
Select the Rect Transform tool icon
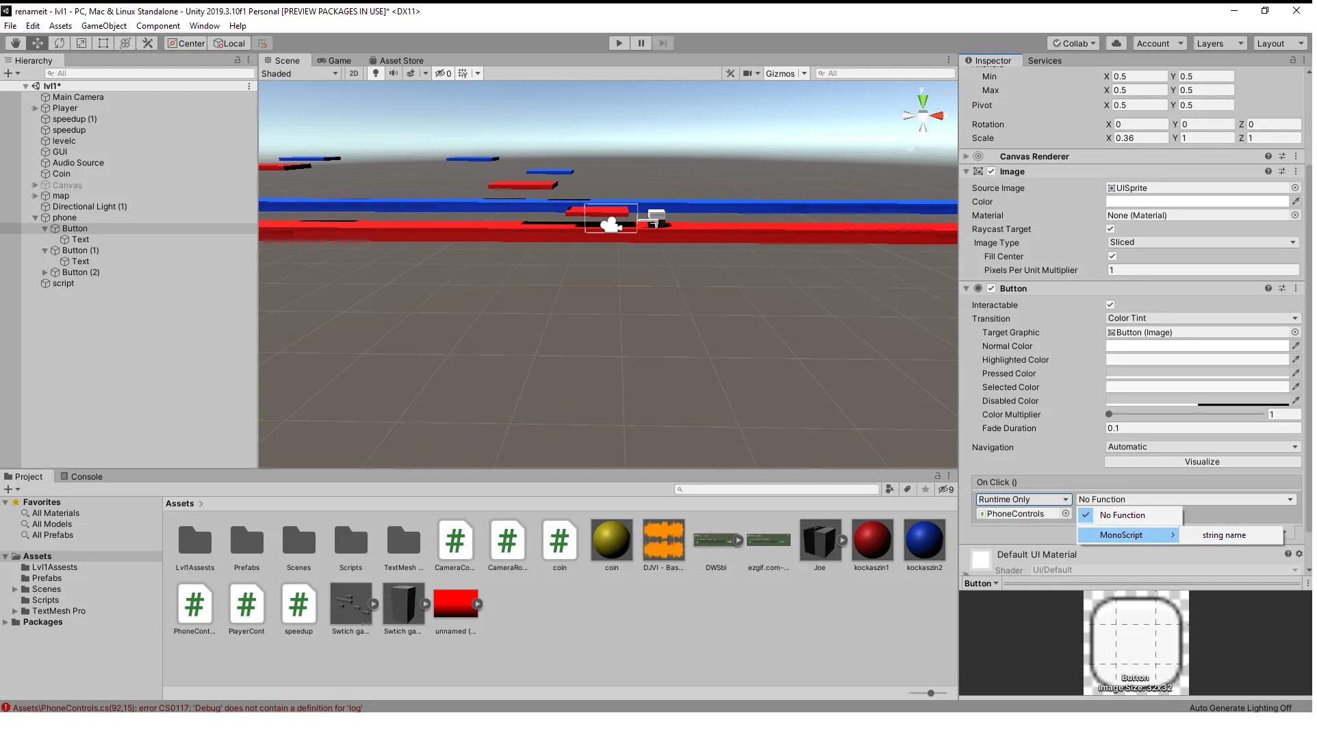pos(103,43)
